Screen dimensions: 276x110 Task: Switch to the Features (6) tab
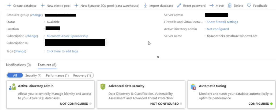[x=47, y=65]
